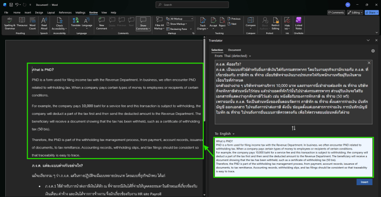Switch to the View tab

(x=104, y=13)
